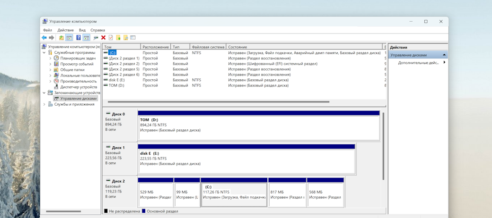Open the Действие menu

point(66,30)
